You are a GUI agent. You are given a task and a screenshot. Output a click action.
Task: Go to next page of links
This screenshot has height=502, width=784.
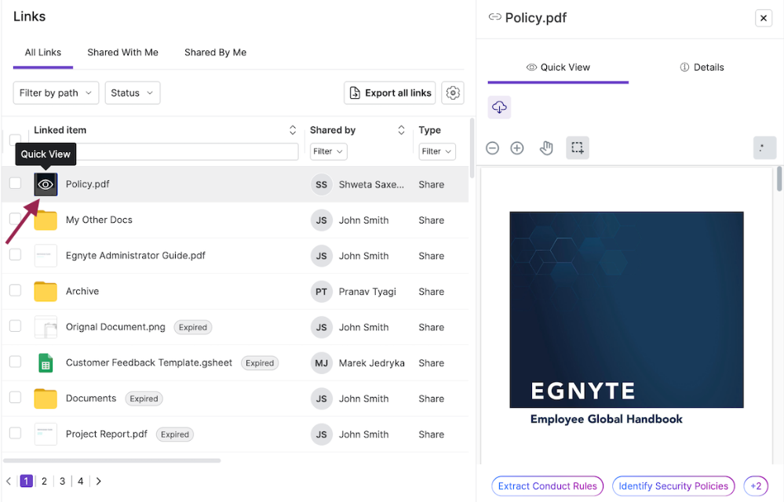pyautogui.click(x=99, y=482)
